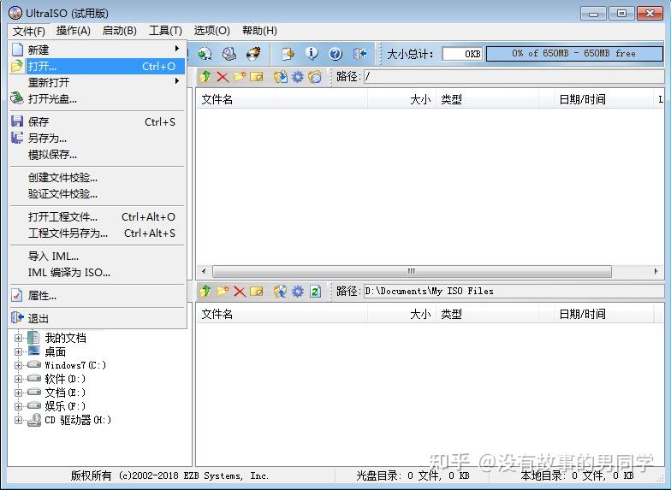Sort lower list by 文件名 column header
Image resolution: width=671 pixels, height=490 pixels.
tap(282, 315)
